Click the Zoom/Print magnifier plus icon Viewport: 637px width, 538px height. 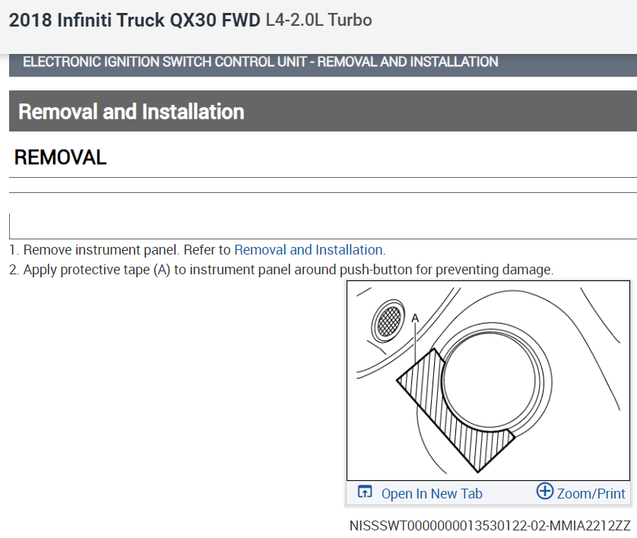click(x=544, y=491)
